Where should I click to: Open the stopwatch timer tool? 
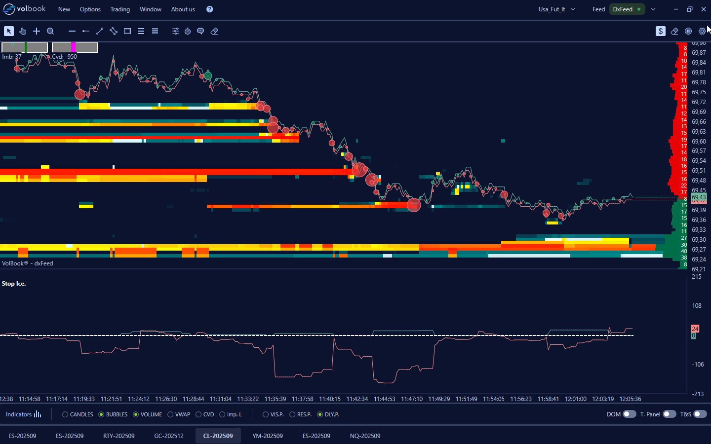click(188, 31)
